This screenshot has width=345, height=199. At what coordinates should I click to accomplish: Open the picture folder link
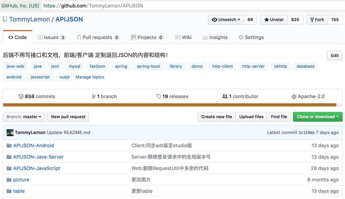(x=21, y=180)
